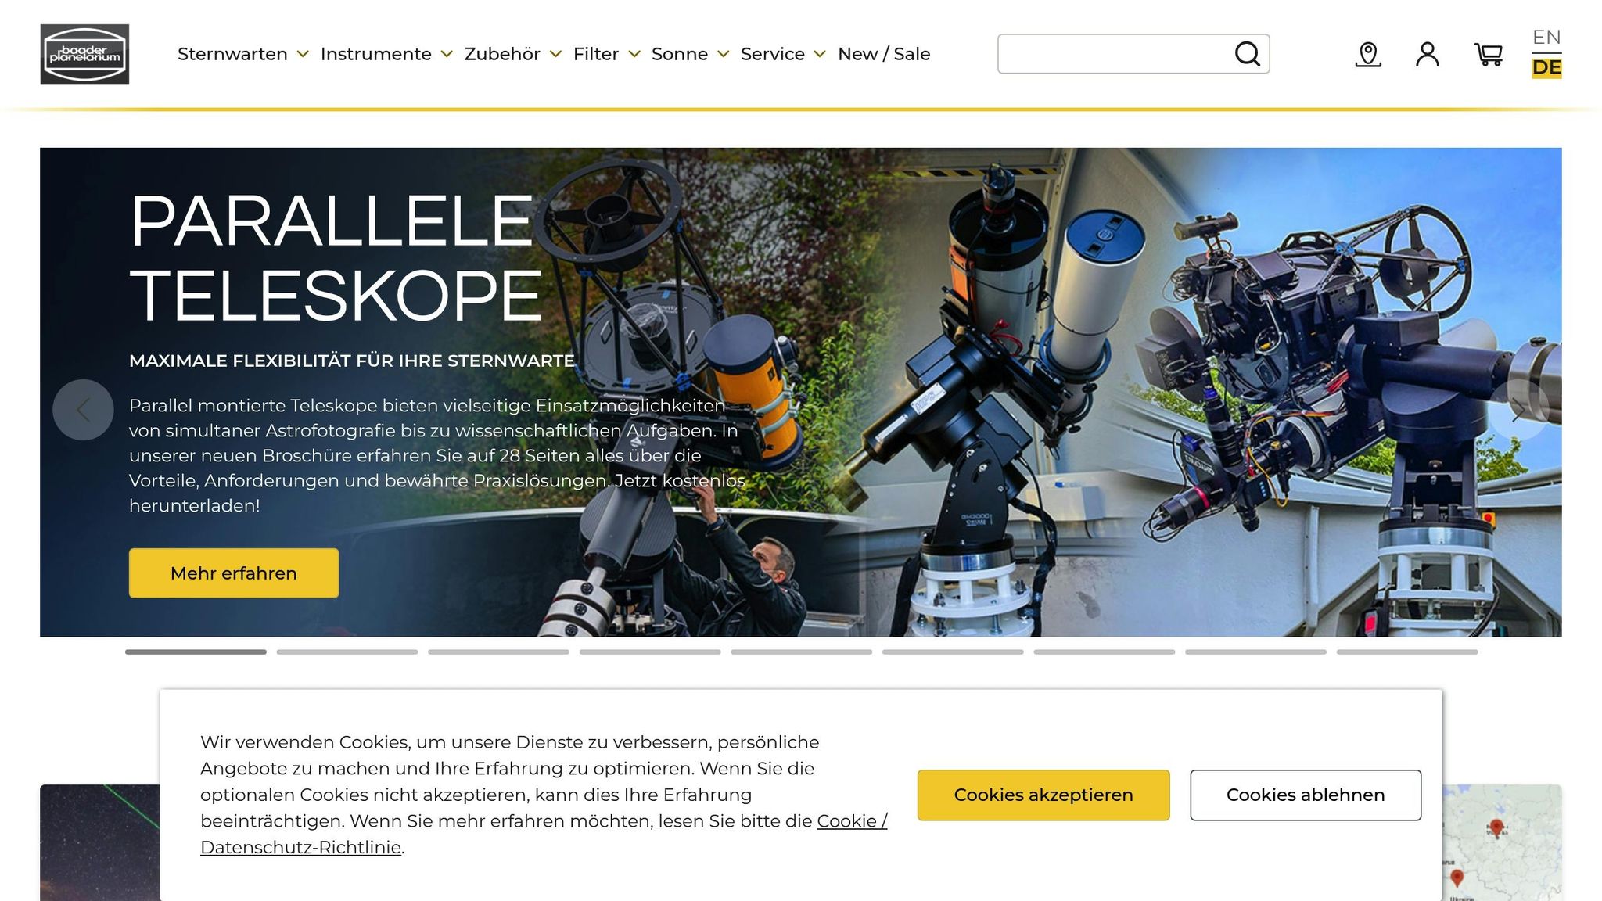
Task: Open the New / Sale page
Action: (x=884, y=54)
